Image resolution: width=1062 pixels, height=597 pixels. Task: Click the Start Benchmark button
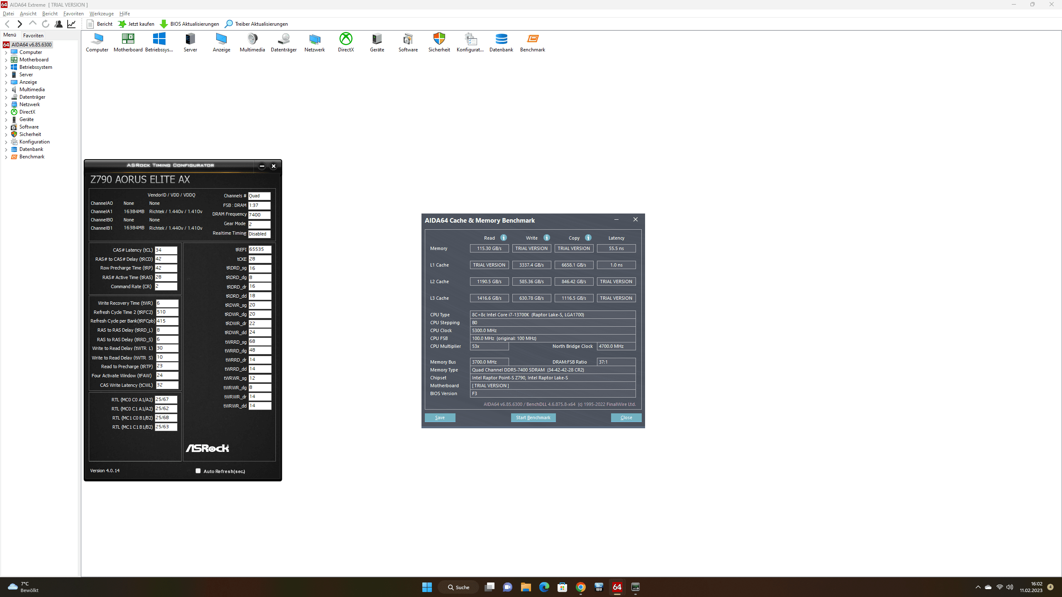(x=533, y=417)
